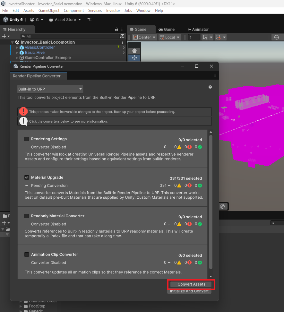The width and height of the screenshot is (284, 312).
Task: Open the vBasicController prefab arrow
Action: (x=124, y=48)
